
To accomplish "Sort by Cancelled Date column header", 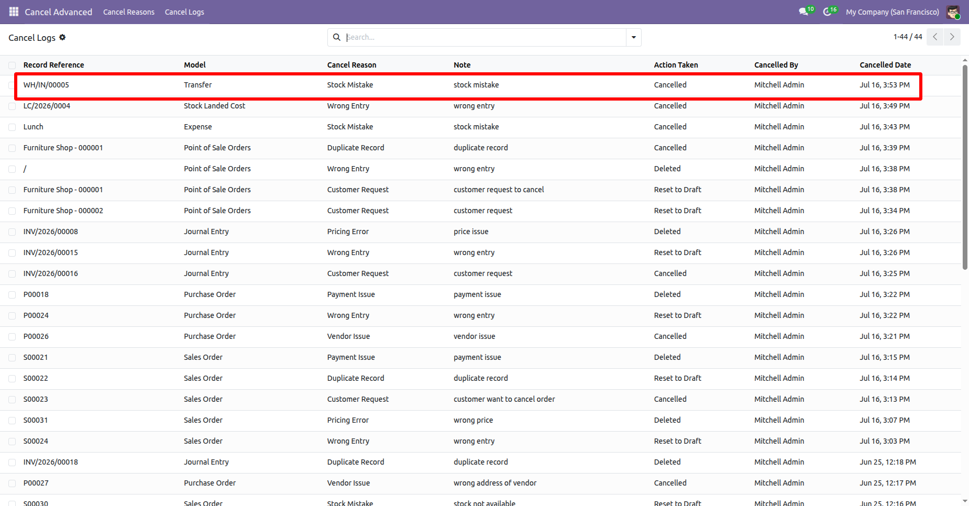I will pyautogui.click(x=885, y=65).
